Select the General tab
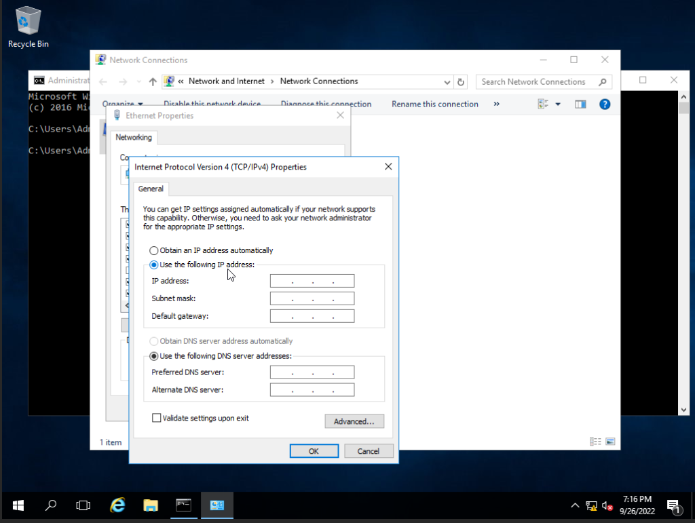The height and width of the screenshot is (523, 695). pos(151,189)
